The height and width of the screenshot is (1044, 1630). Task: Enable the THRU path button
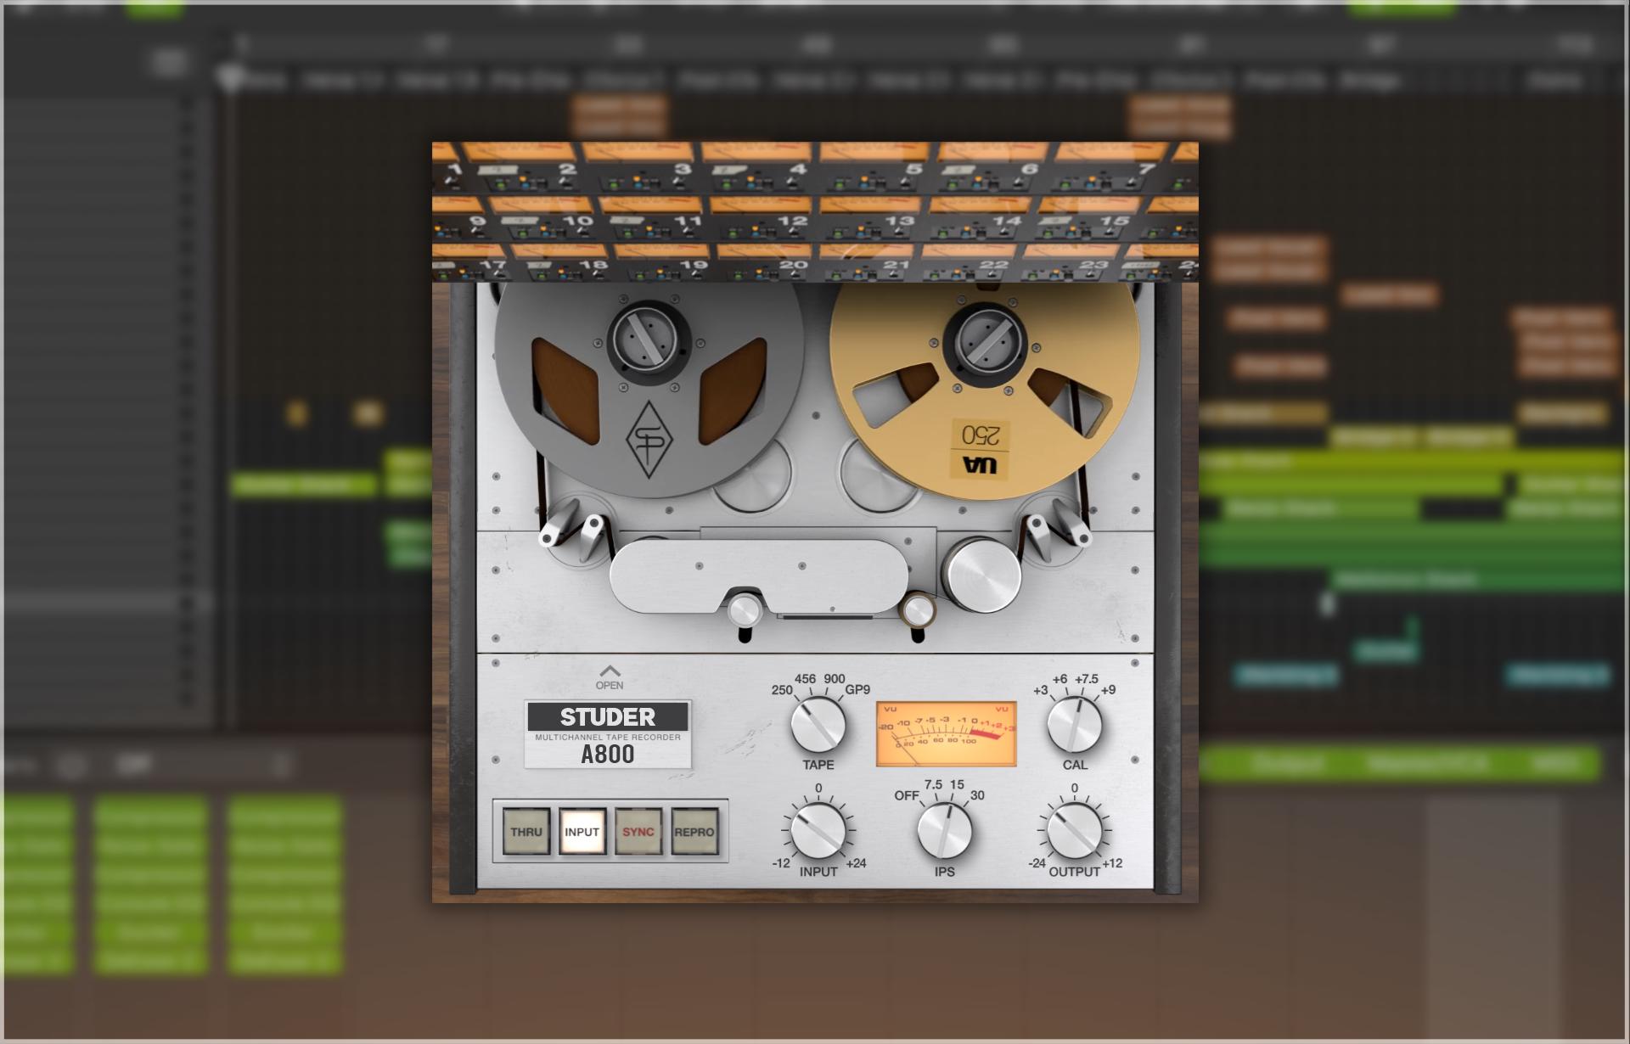click(526, 832)
